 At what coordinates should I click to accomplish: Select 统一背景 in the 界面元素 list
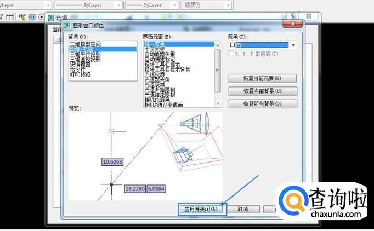(179, 44)
